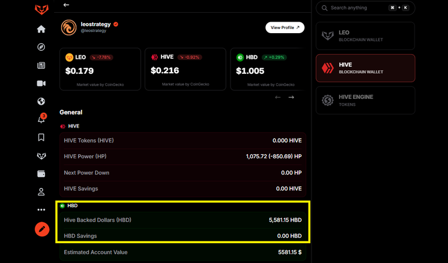
Task: Select the HIVE Blockchain Wallet tab
Action: click(x=365, y=68)
